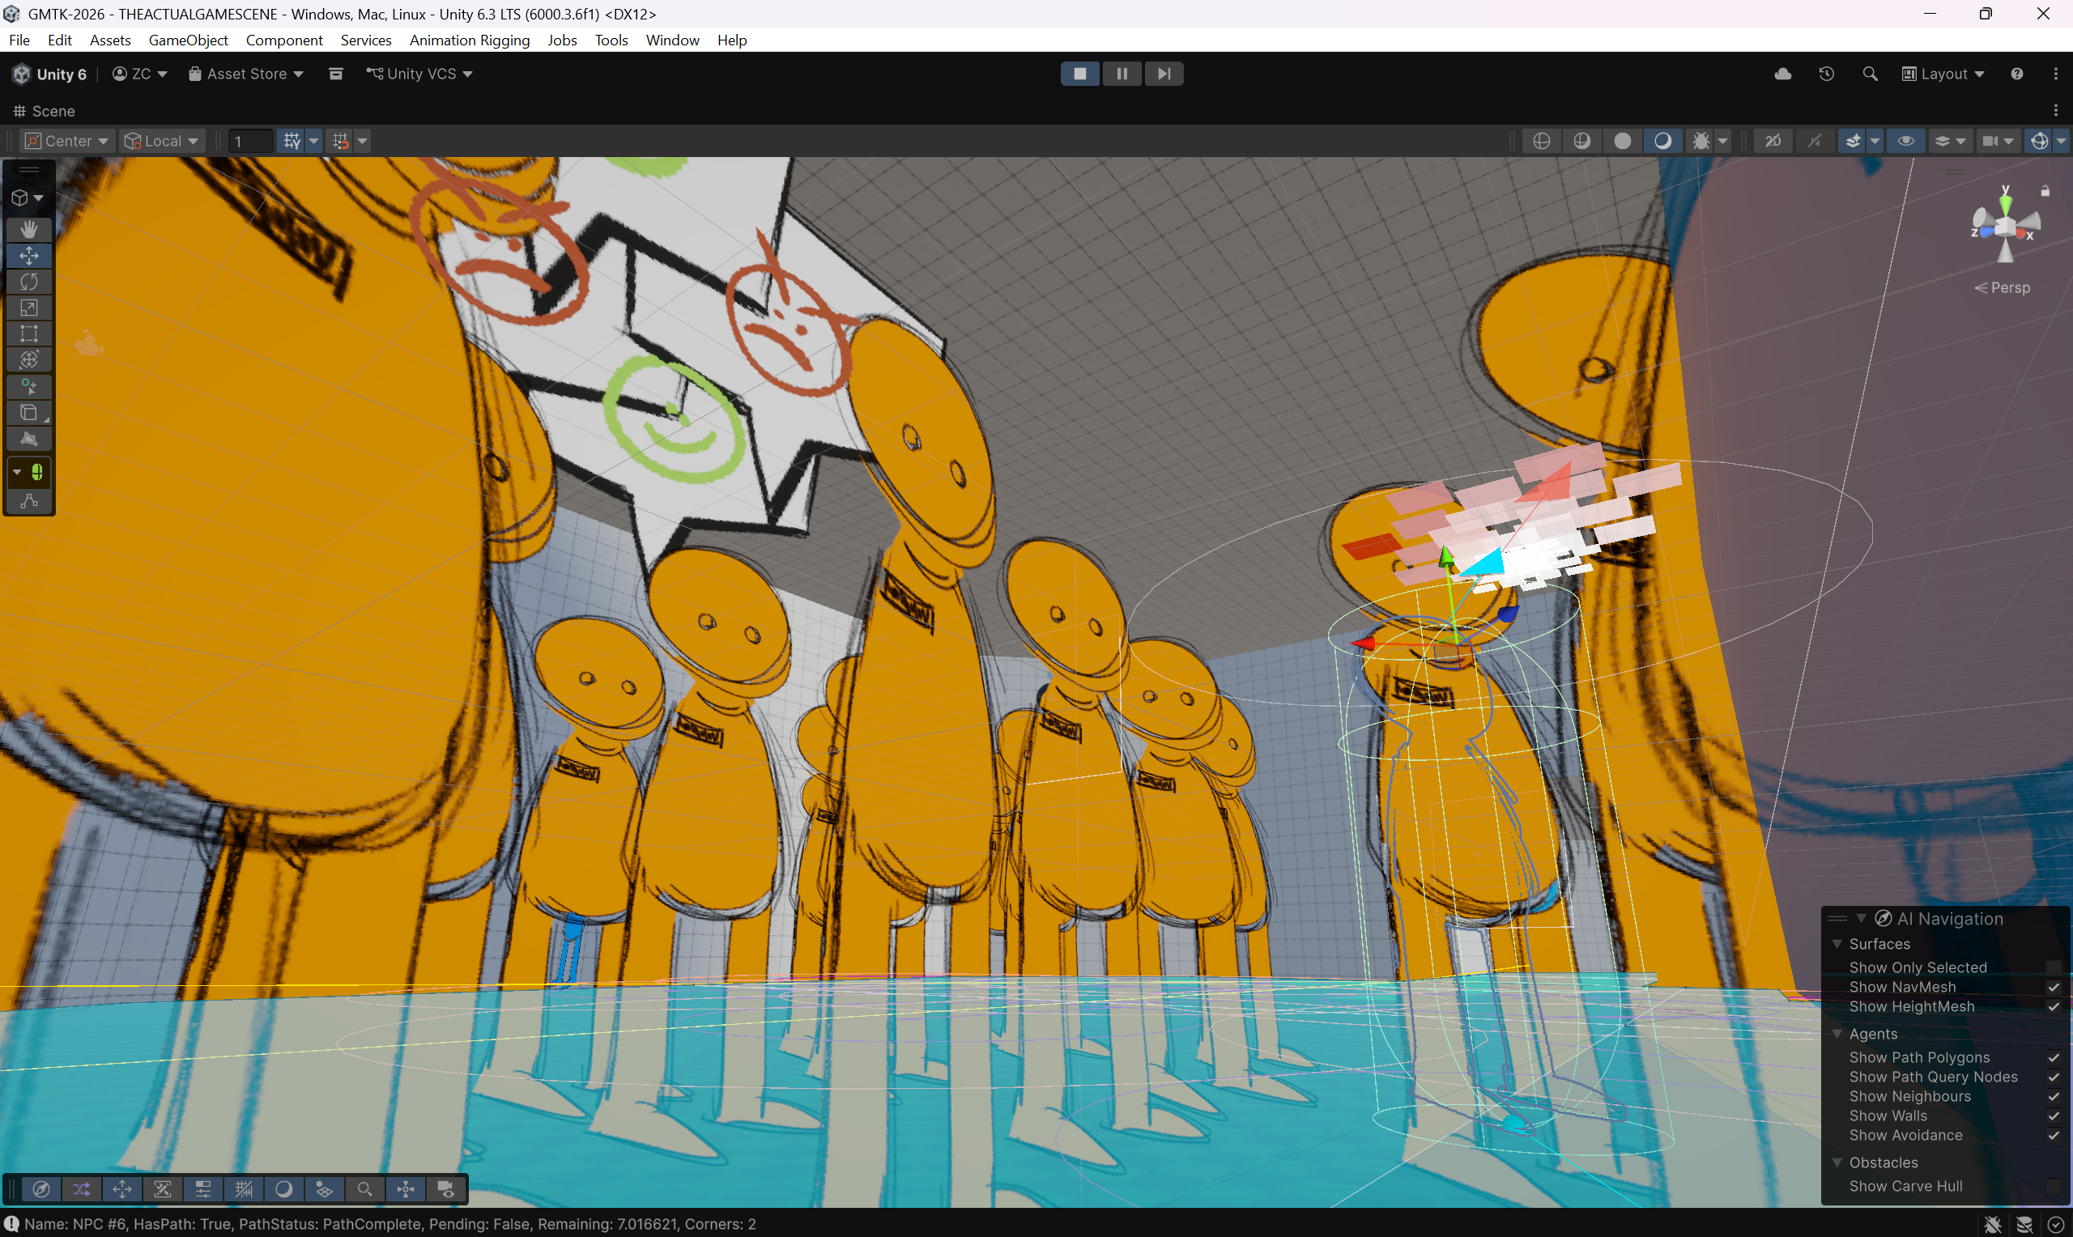Toggle snap increment magnet button

pyautogui.click(x=340, y=141)
